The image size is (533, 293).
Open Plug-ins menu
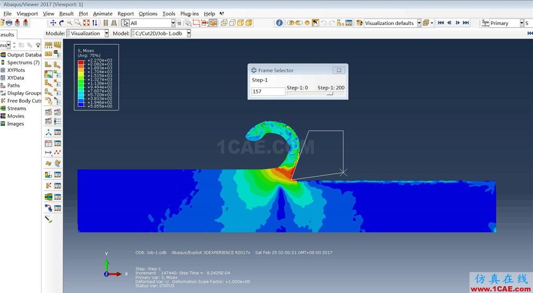[x=189, y=14]
